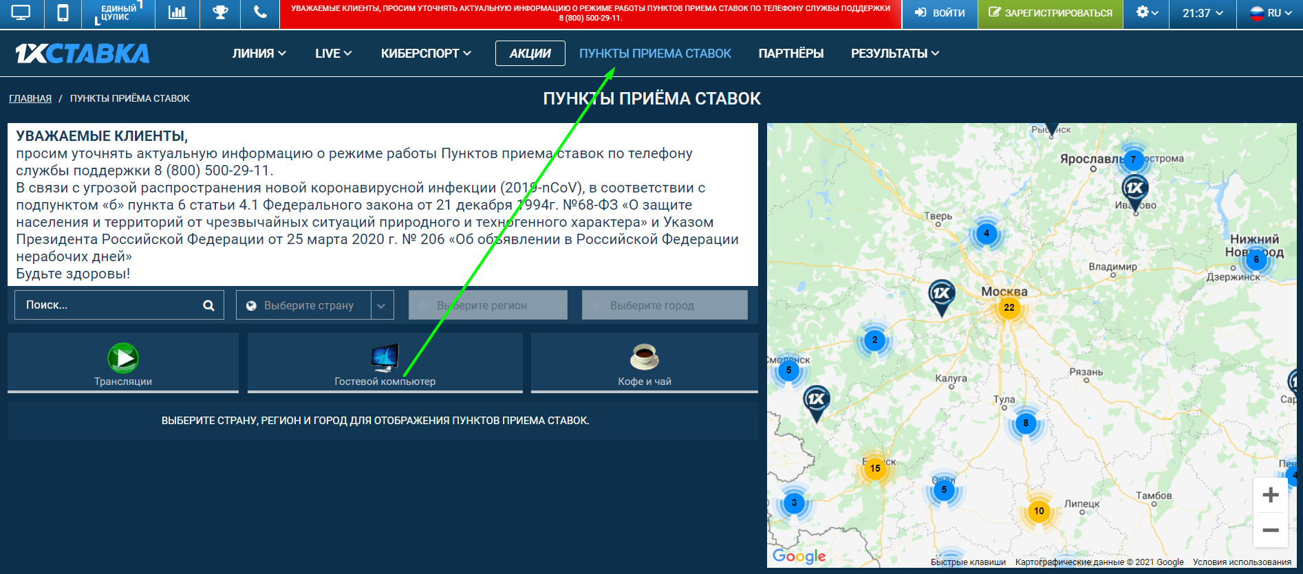Click the 1X pin west of Москва

point(942,296)
